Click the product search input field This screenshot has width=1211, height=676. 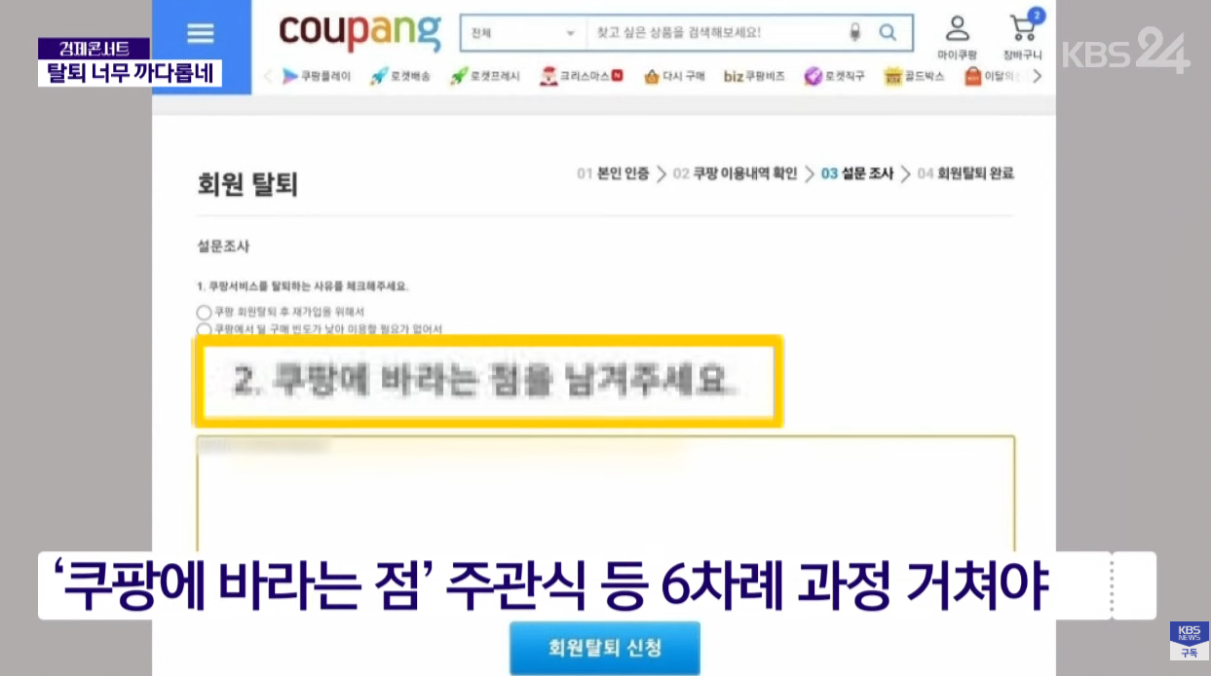coord(716,32)
